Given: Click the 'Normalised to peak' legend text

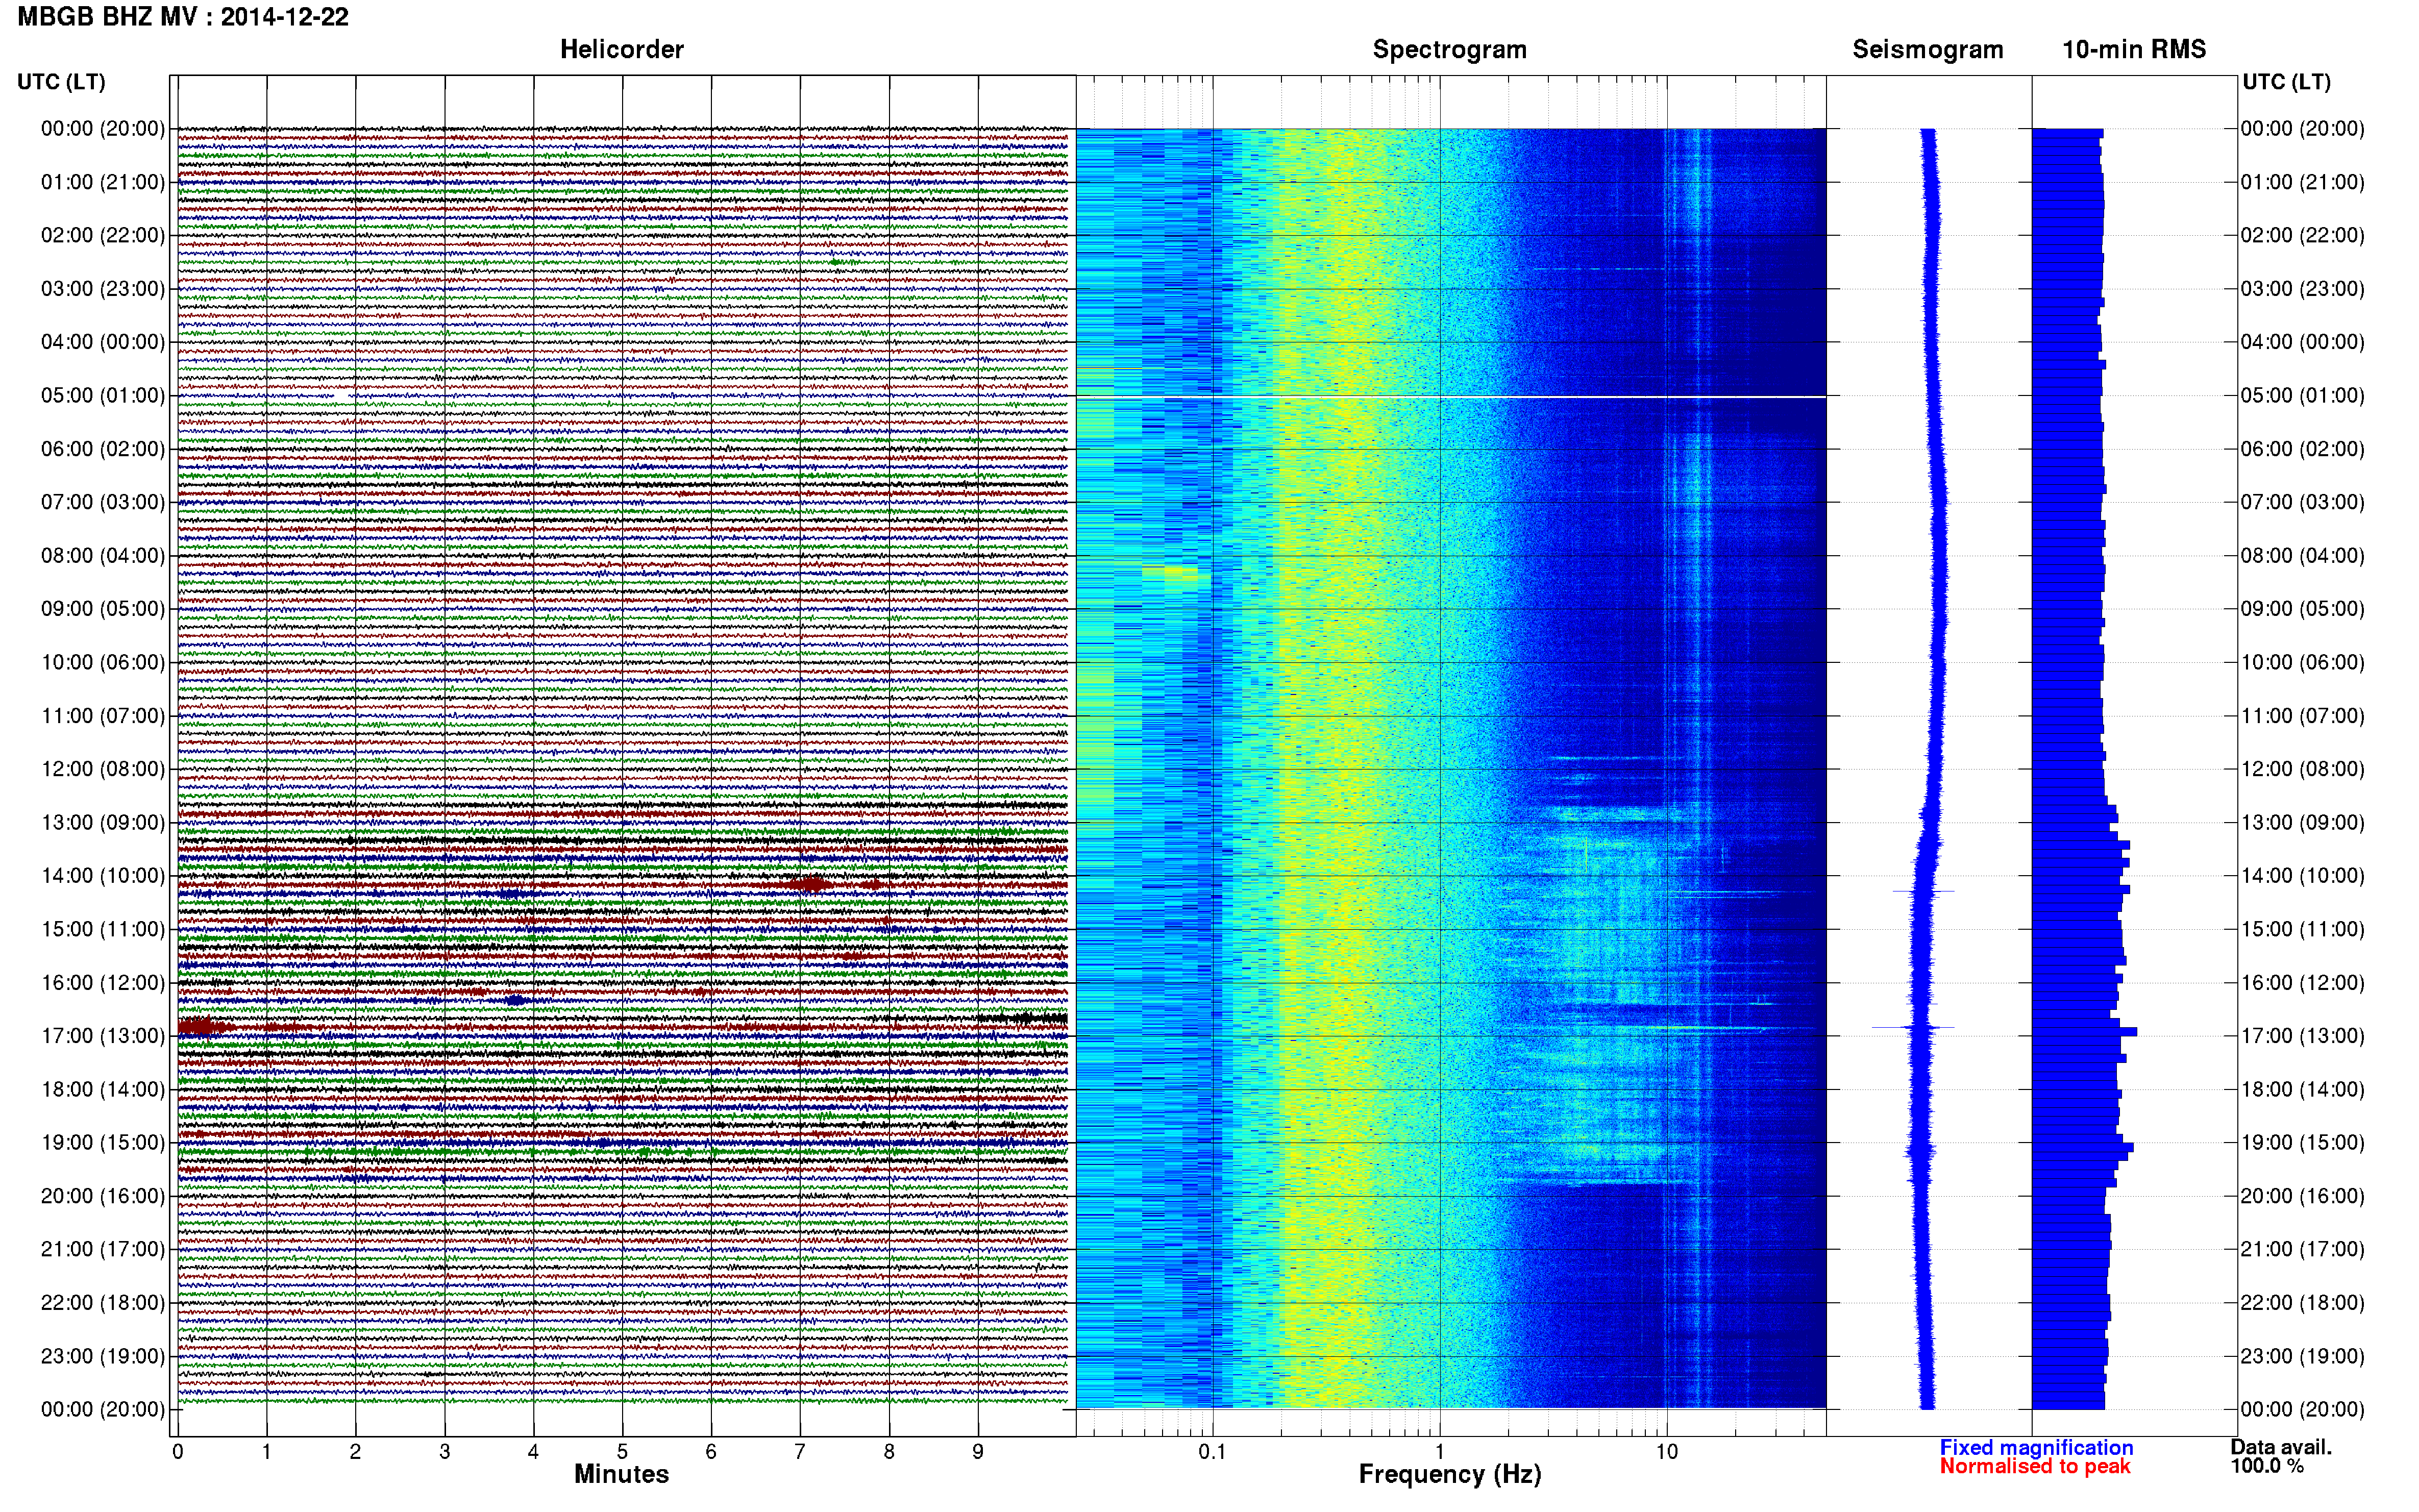Looking at the screenshot, I should pos(2035,1466).
